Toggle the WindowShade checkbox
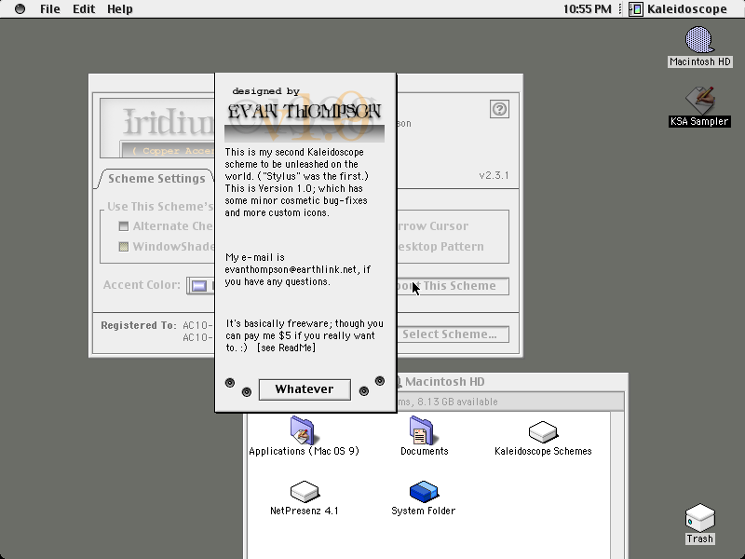The image size is (745, 559). coord(124,247)
